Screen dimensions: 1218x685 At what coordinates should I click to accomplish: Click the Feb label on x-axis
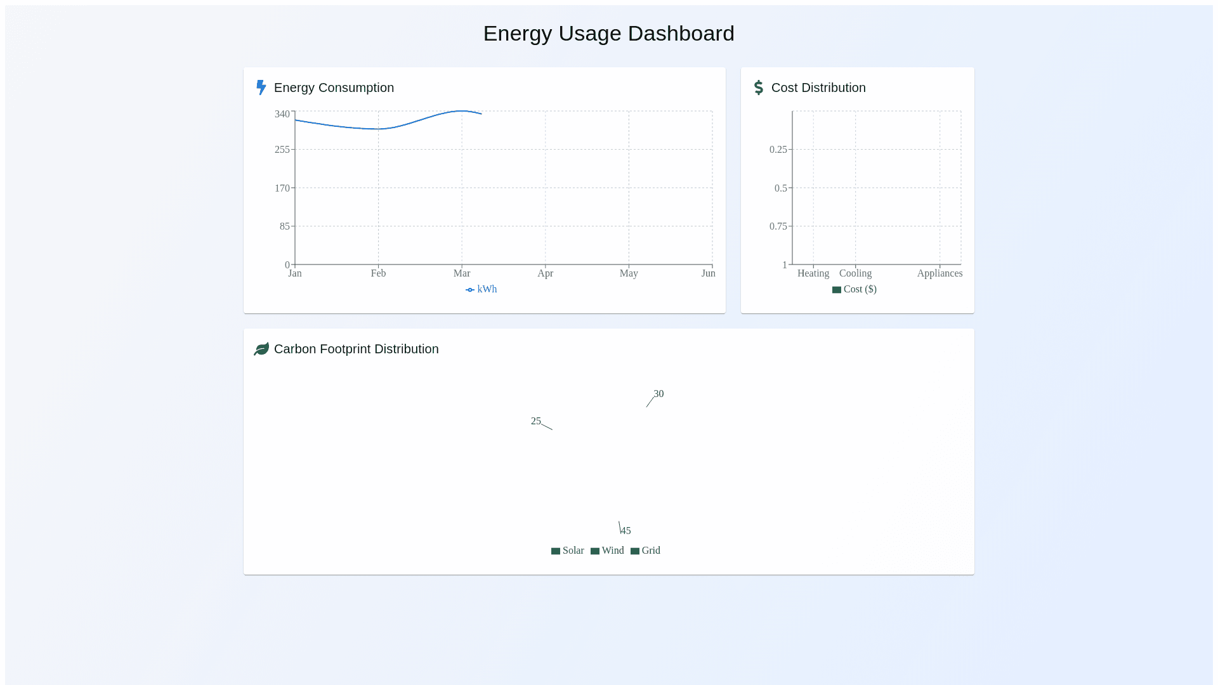click(x=378, y=273)
